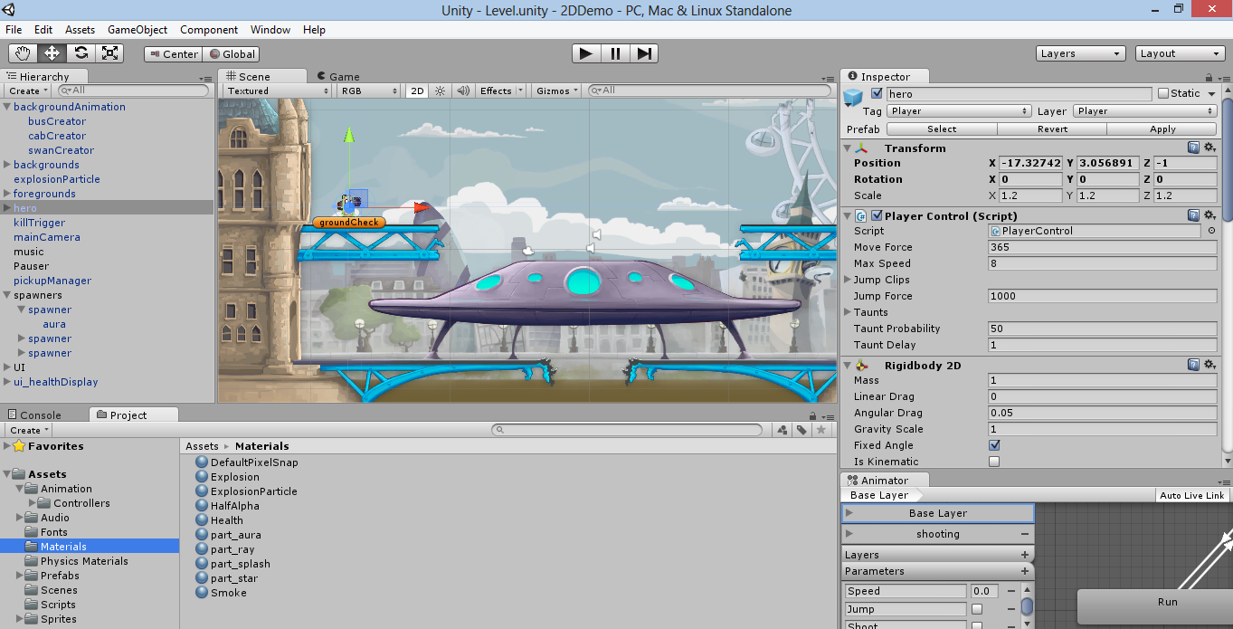Uncheck the Fixed Angle checkbox
Image resolution: width=1233 pixels, height=629 pixels.
[994, 445]
